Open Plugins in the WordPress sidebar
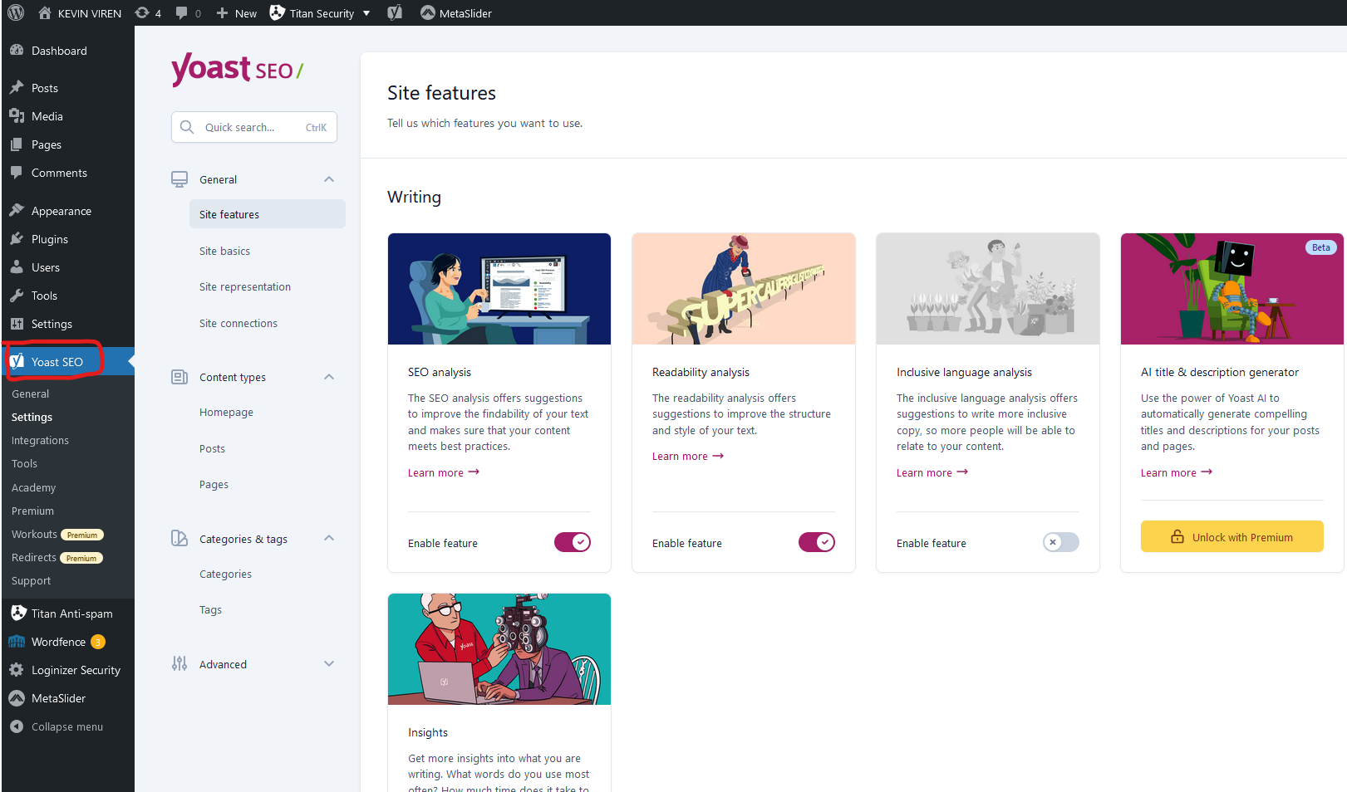Viewport: 1347px width, 792px height. (50, 239)
